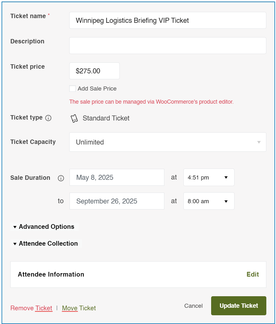
Task: Open the Unlimited capacity dropdown
Action: pos(167,142)
